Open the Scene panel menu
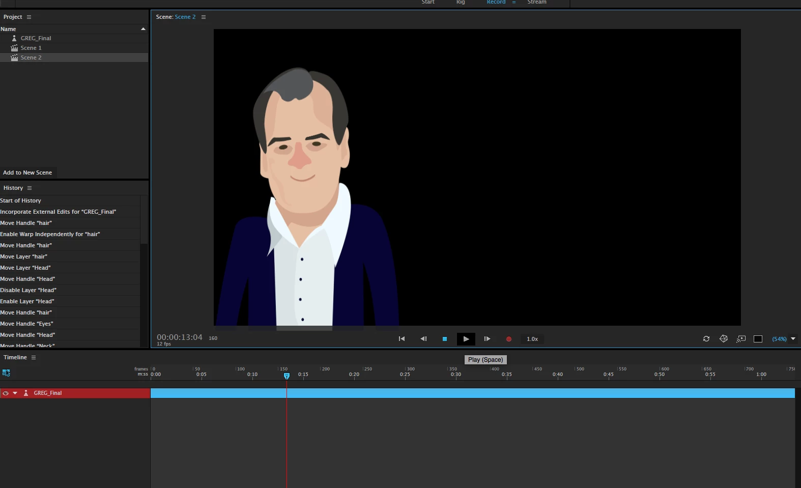The image size is (801, 488). (x=204, y=17)
